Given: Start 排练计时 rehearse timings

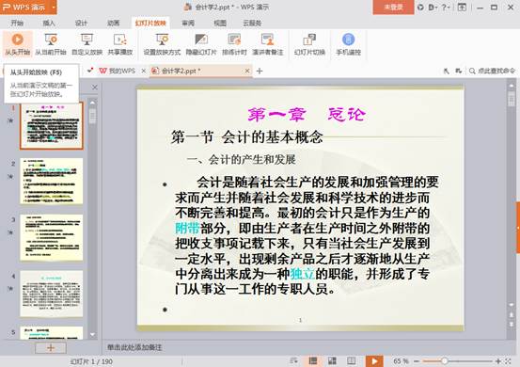Looking at the screenshot, I should click(x=234, y=44).
